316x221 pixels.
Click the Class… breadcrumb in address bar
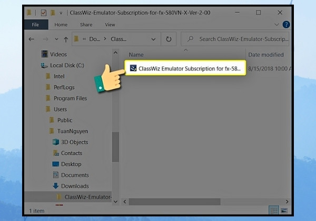click(118, 39)
